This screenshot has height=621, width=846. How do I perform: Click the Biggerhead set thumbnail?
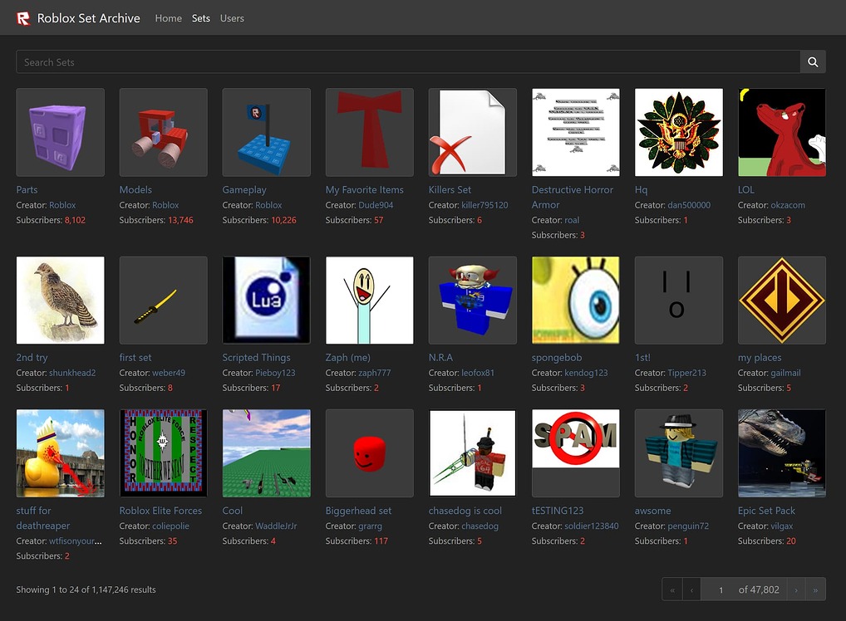pyautogui.click(x=369, y=452)
